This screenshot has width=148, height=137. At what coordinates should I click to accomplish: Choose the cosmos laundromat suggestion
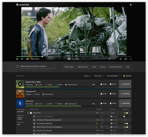pyautogui.click(x=115, y=67)
